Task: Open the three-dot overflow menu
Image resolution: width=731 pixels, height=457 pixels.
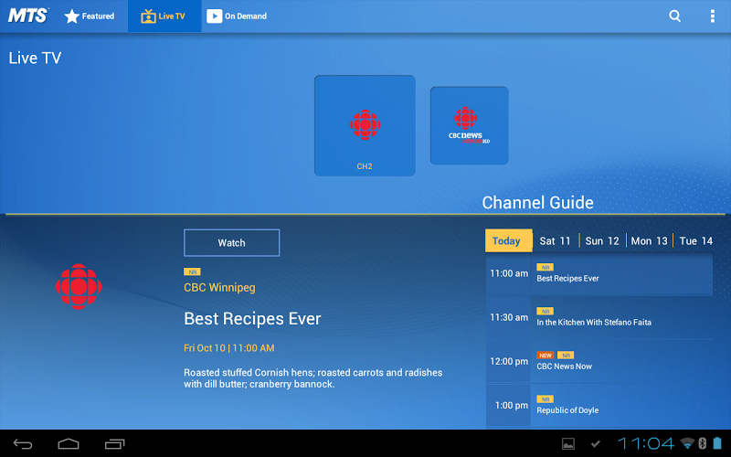Action: 713,16
